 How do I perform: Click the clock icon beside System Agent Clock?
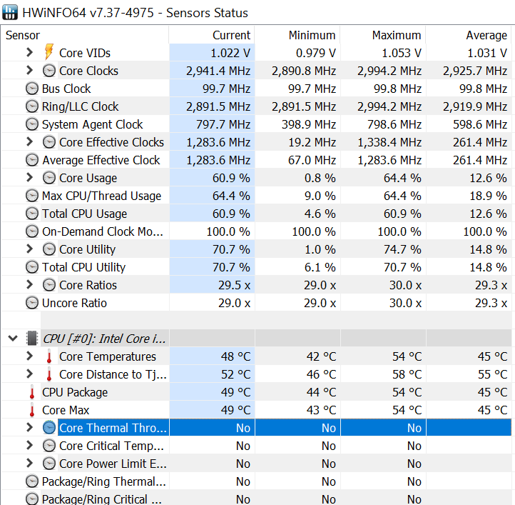tap(32, 124)
